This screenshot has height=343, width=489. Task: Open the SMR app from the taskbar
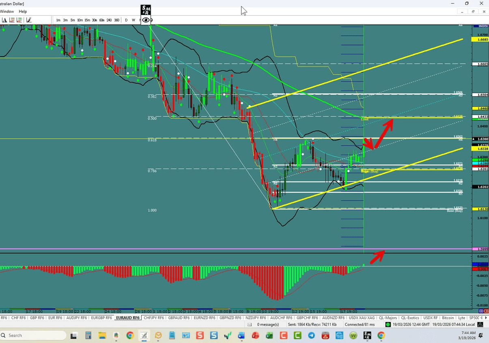tap(367, 336)
